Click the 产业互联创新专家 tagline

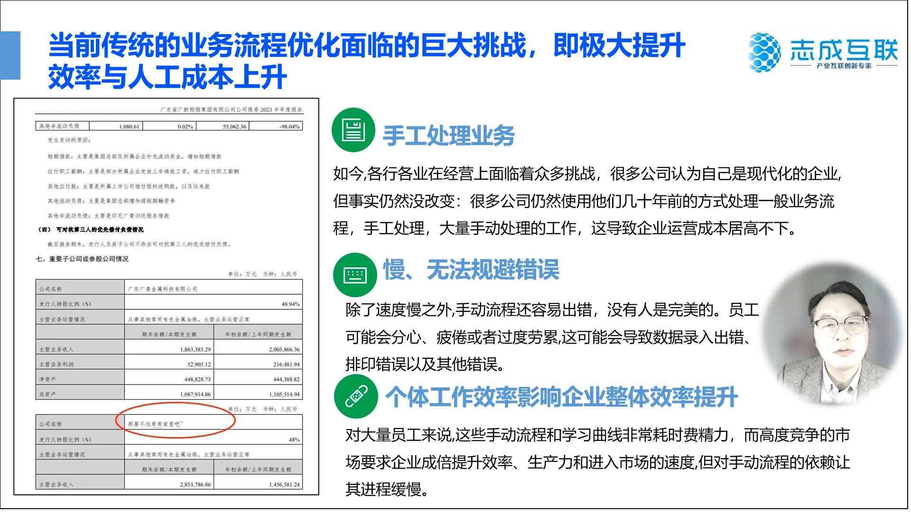(844, 66)
